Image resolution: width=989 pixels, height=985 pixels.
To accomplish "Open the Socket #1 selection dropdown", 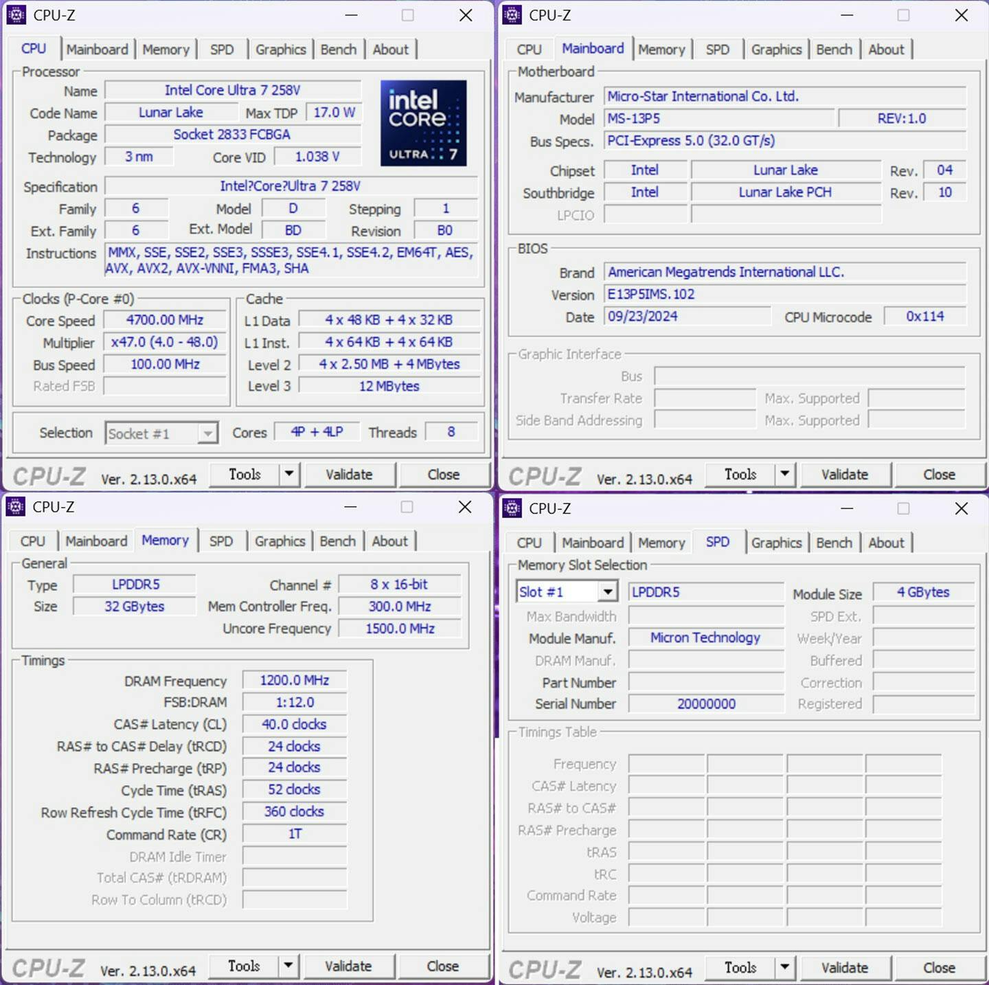I will pyautogui.click(x=206, y=433).
